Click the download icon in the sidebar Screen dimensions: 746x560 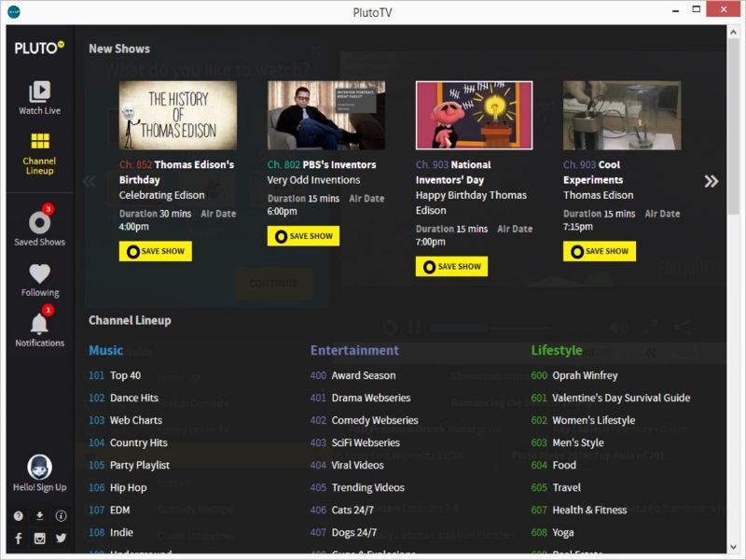click(39, 516)
